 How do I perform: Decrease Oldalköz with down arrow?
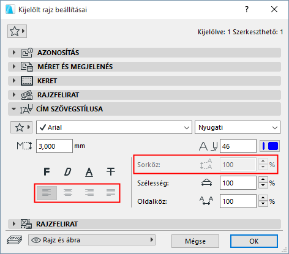pos(263,204)
